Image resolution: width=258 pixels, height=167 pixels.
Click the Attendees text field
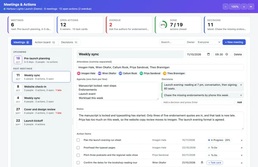coord(160,67)
